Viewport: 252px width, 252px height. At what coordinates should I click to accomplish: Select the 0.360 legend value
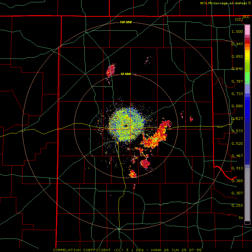tap(237, 181)
